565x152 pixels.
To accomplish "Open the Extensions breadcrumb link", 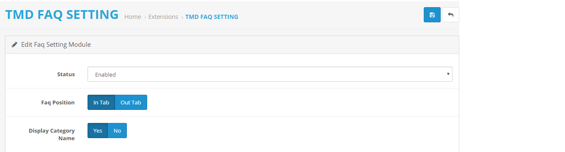I will pyautogui.click(x=163, y=17).
